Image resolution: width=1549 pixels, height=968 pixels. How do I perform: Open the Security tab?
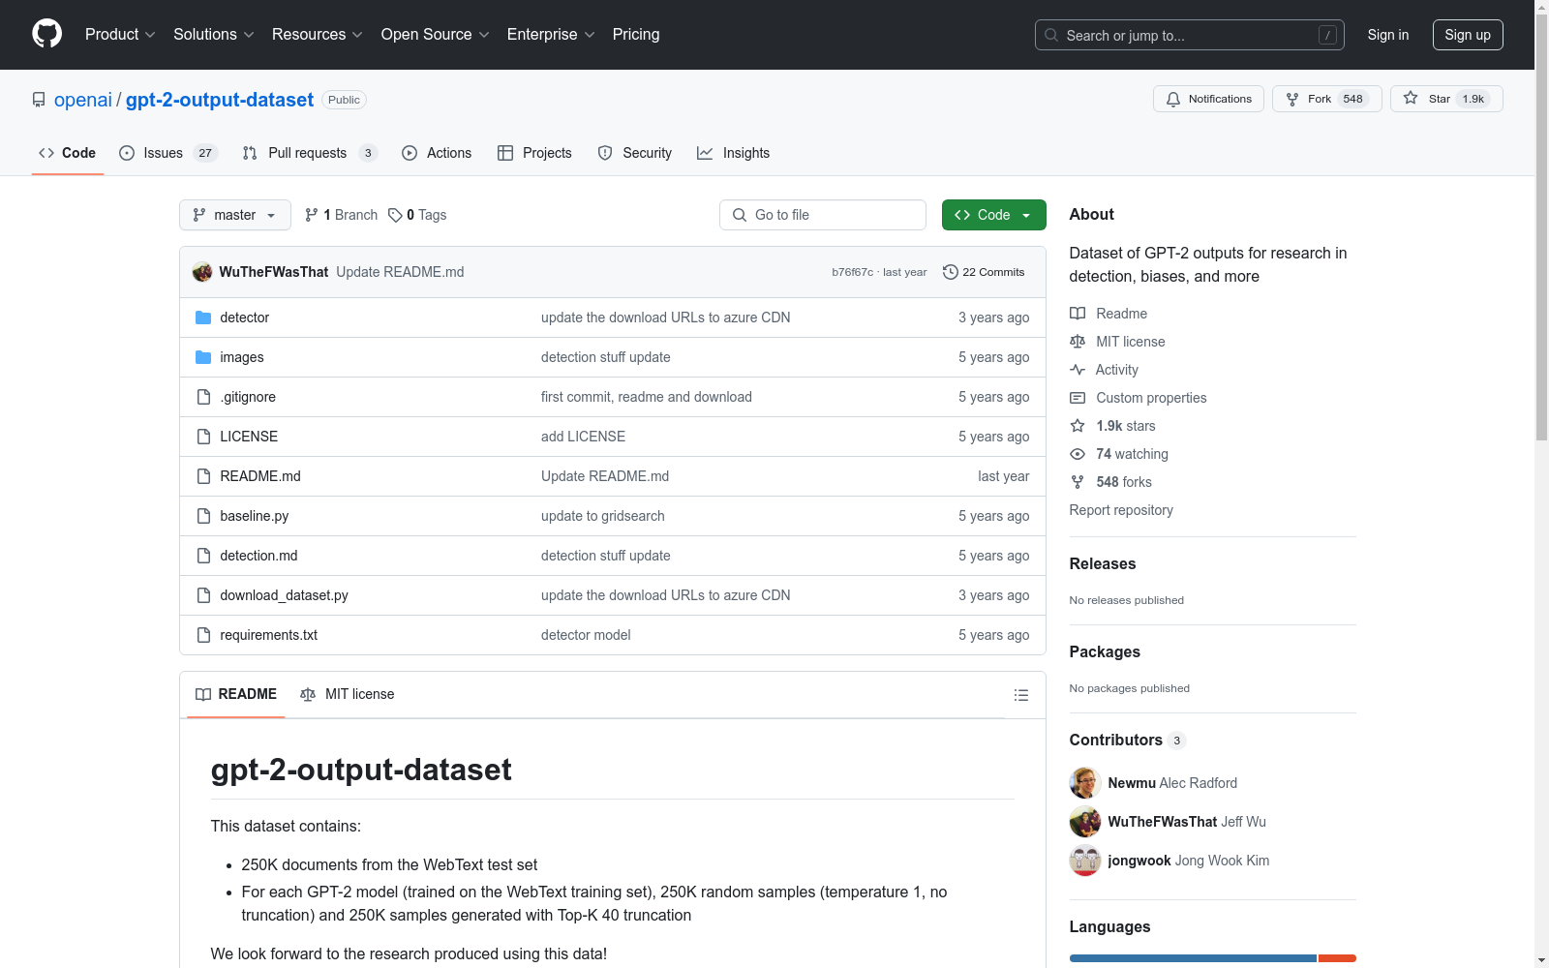coord(635,153)
